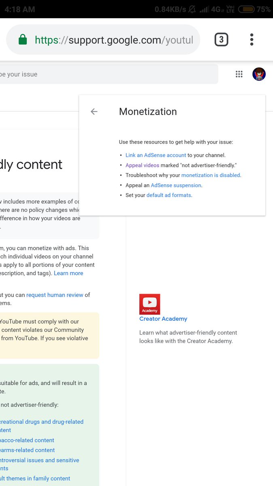Tap the 4:18 AM clock
The height and width of the screenshot is (486, 273).
coord(20,9)
